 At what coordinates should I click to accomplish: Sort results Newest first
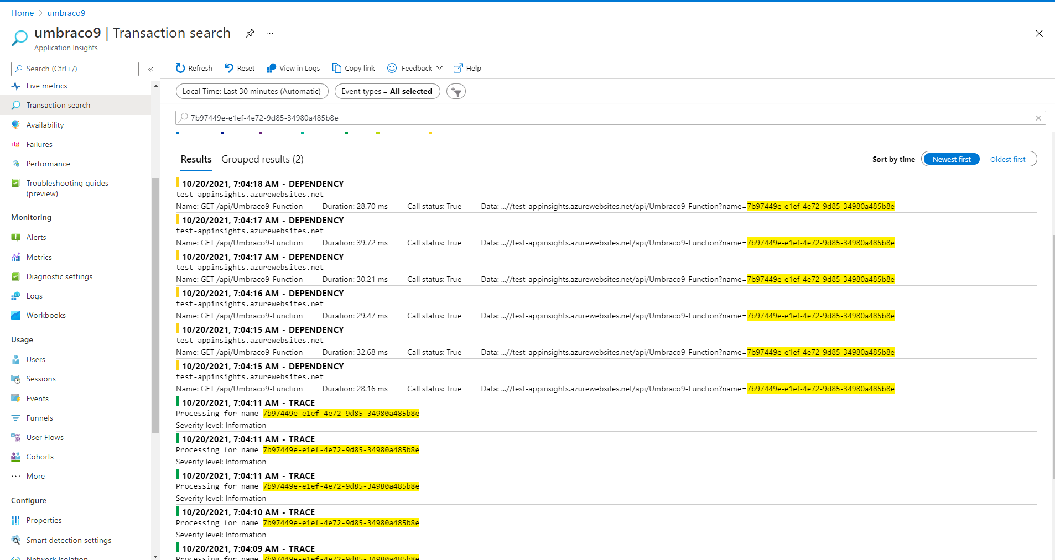(951, 159)
